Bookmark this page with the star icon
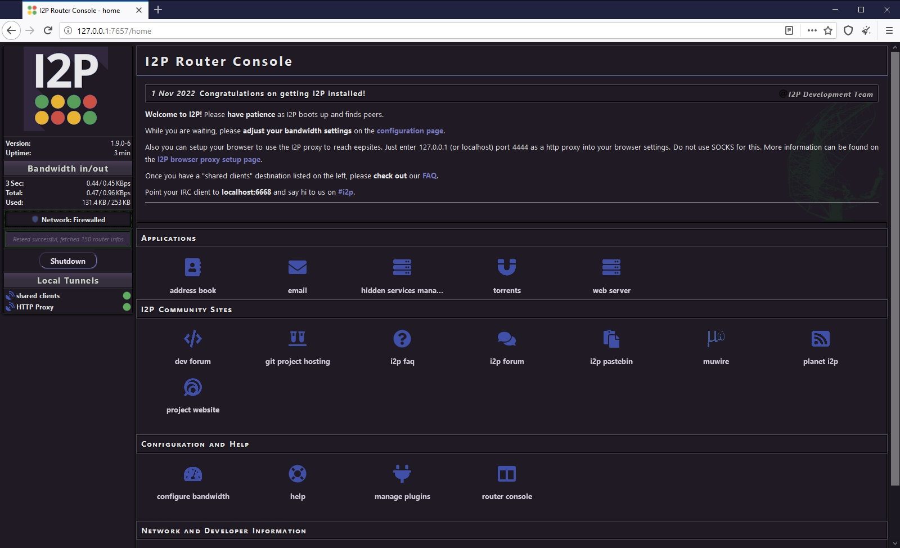The height and width of the screenshot is (548, 900). (828, 30)
